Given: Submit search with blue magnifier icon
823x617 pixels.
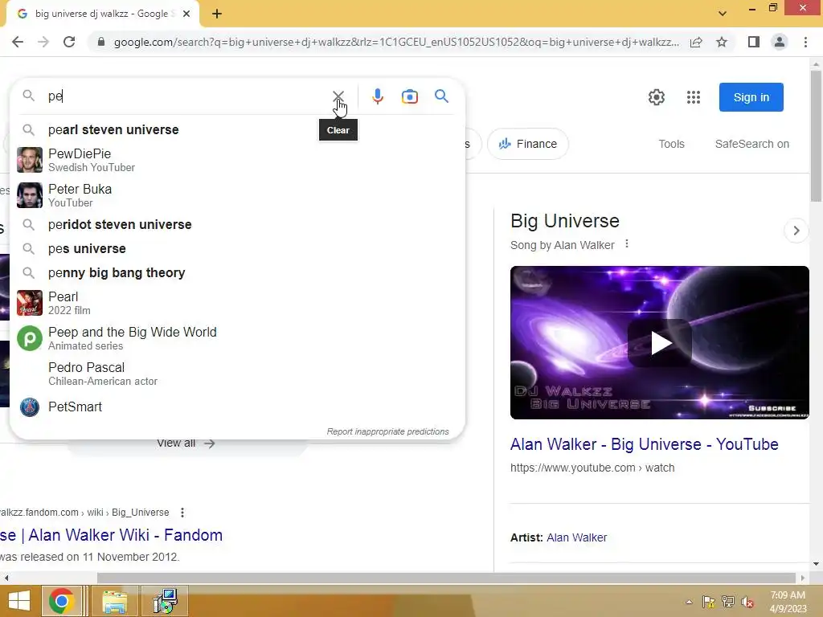Looking at the screenshot, I should click(x=441, y=96).
